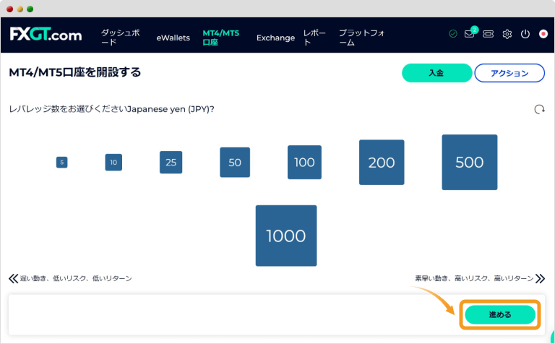The image size is (555, 344).
Task: Select leverage 50 tile
Action: [x=235, y=163]
